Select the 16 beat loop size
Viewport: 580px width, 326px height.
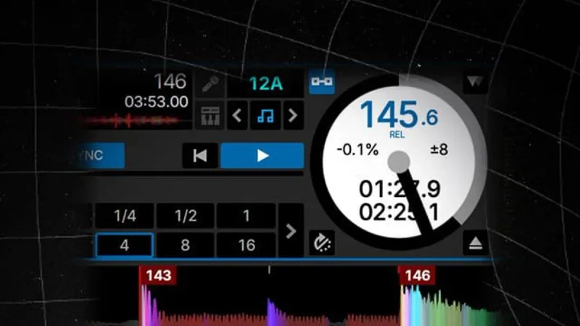coord(246,245)
